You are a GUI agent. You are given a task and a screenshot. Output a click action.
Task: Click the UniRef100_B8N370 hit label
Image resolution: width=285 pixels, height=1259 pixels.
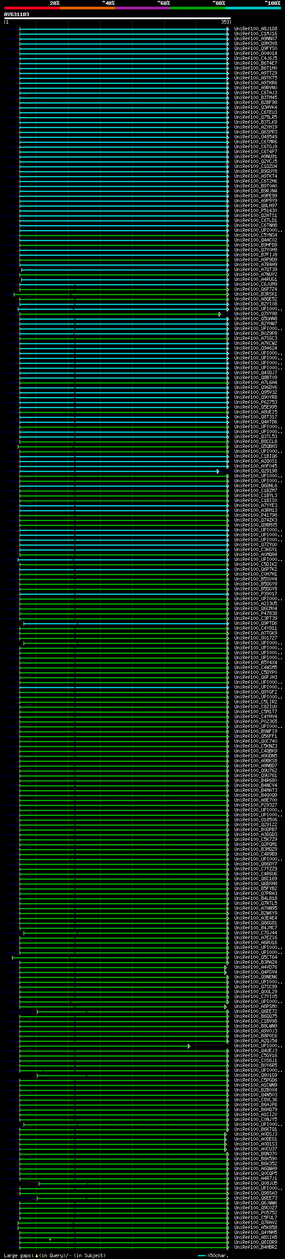click(x=256, y=1154)
